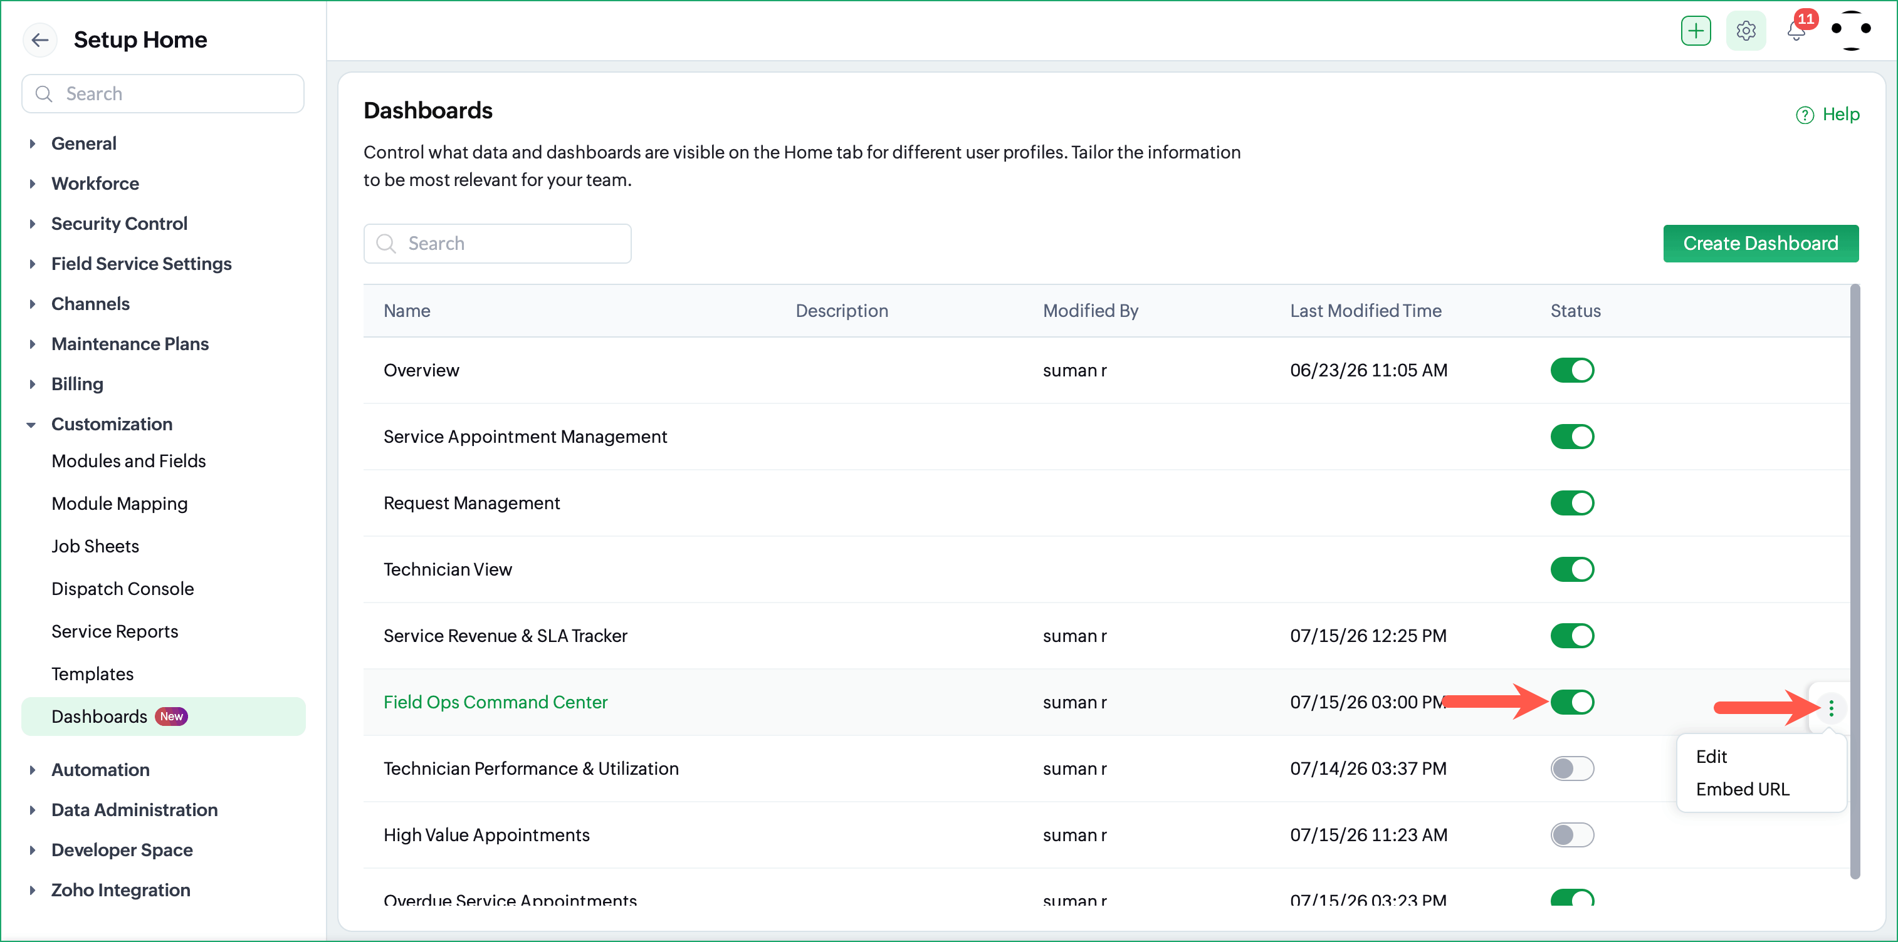
Task: Click the Help question mark icon
Action: 1805,115
